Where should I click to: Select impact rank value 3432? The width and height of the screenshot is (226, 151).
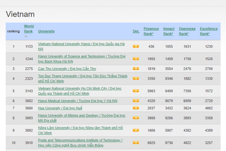point(169,108)
